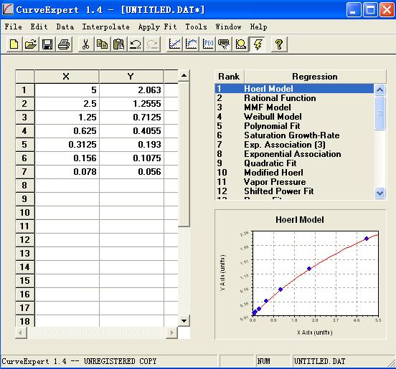This screenshot has height=369, width=396.
Task: Select Weibull Model regression
Action: pos(294,117)
